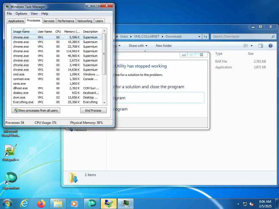Image resolution: width=279 pixels, height=209 pixels.
Task: Open the Task Manager File menu
Action: 9,14
